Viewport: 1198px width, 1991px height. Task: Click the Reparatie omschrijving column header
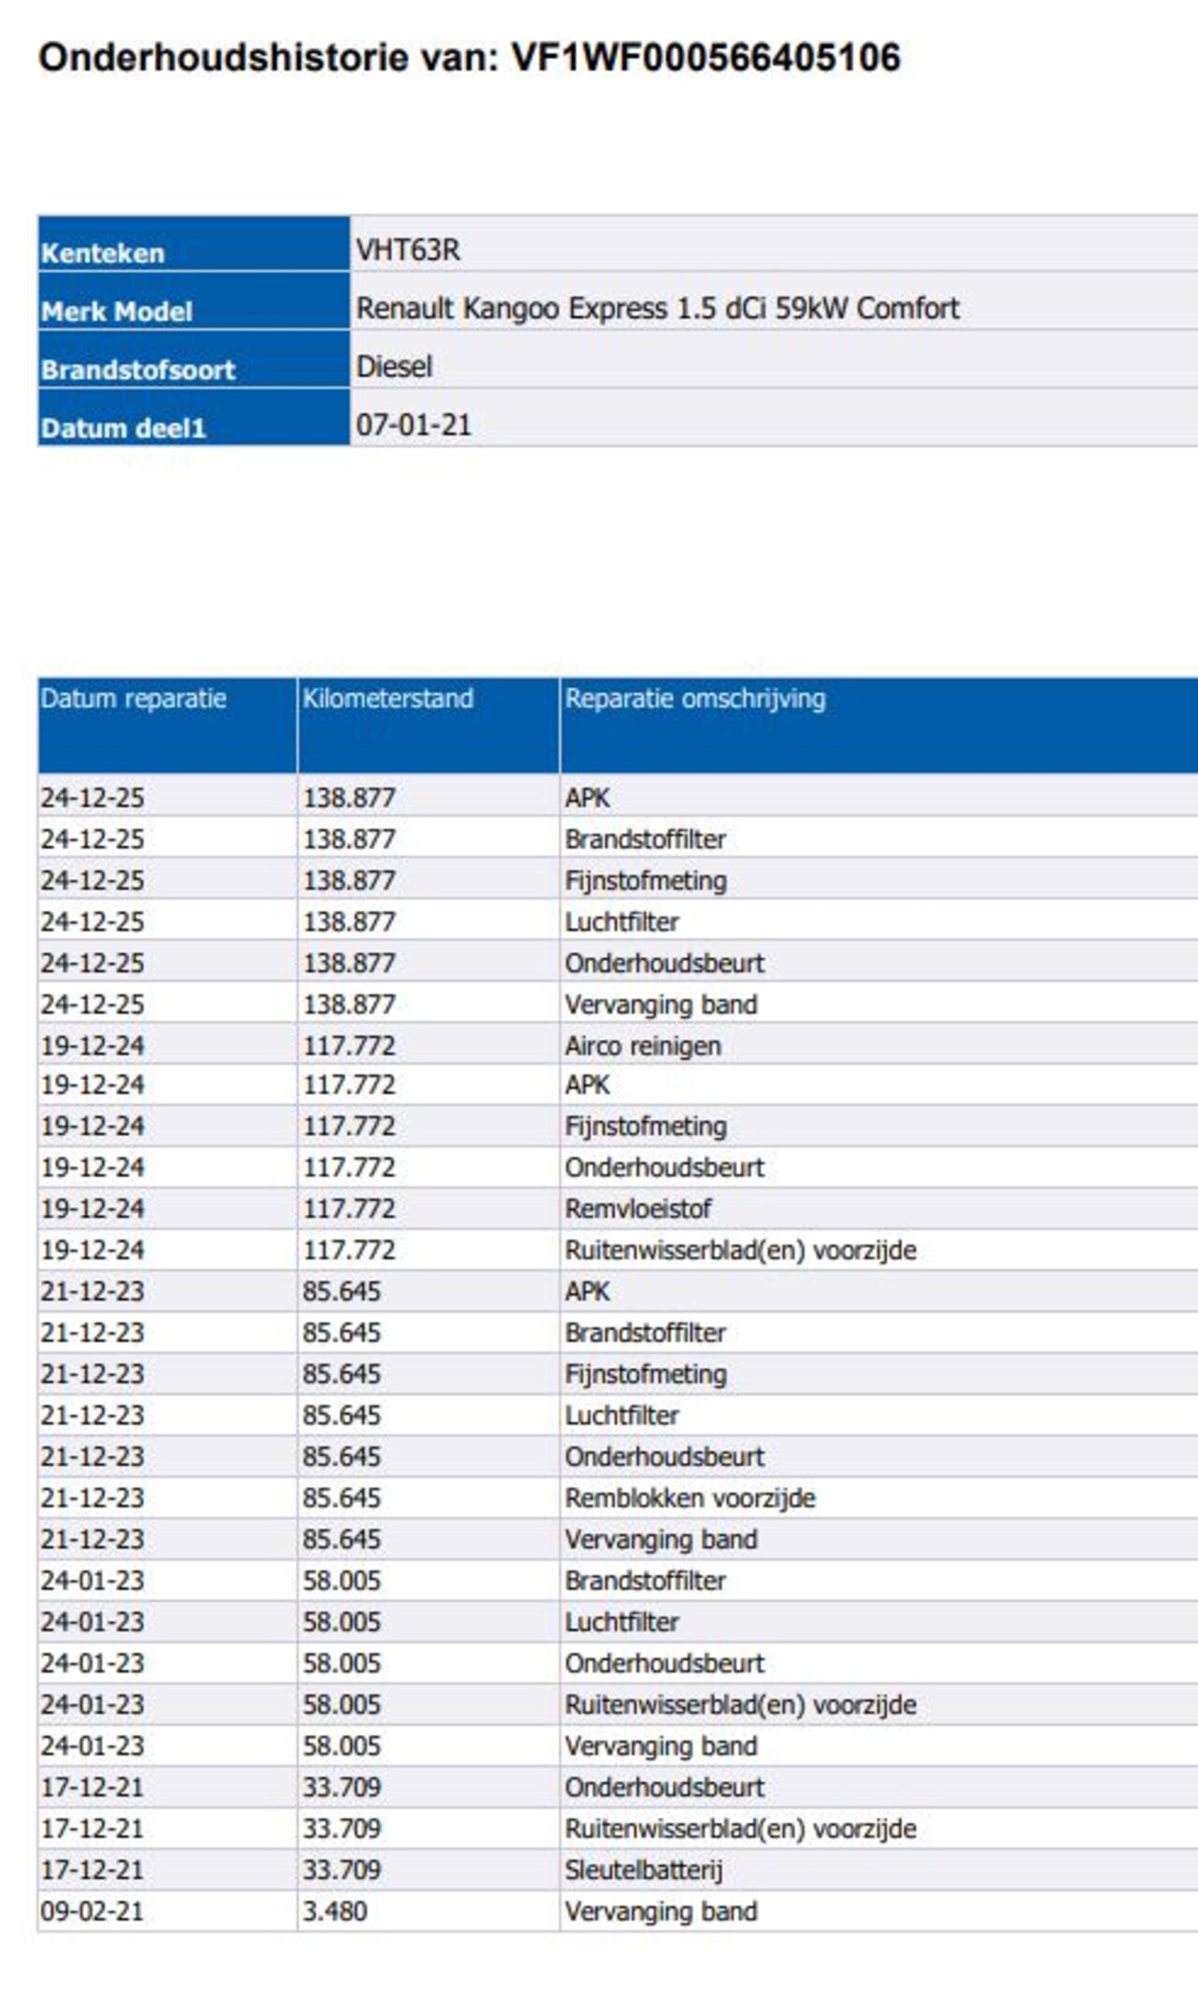pyautogui.click(x=694, y=699)
